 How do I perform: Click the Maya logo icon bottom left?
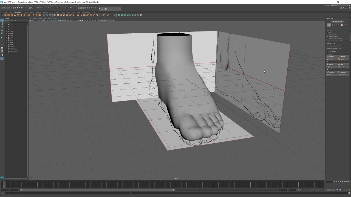coord(2,178)
